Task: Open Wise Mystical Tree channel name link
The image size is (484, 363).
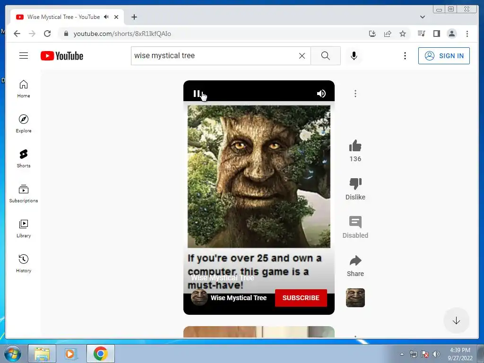Action: coord(239,298)
